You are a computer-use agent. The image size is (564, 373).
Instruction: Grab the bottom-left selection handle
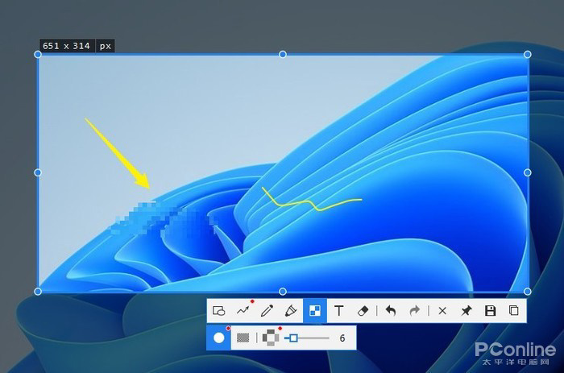click(38, 292)
